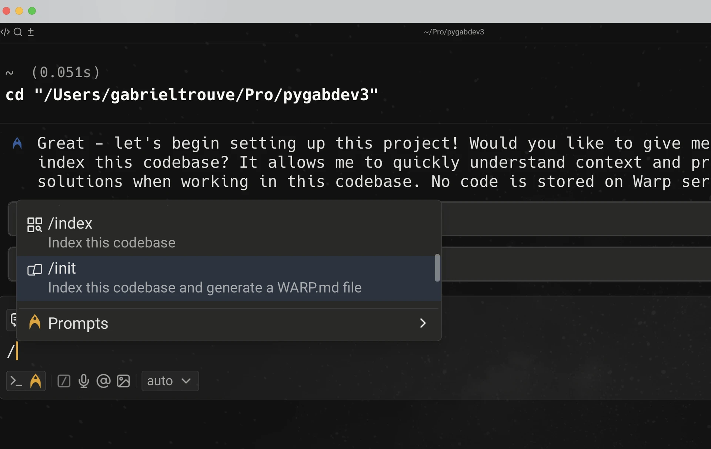Open the diff plus-minus icon

coord(31,32)
